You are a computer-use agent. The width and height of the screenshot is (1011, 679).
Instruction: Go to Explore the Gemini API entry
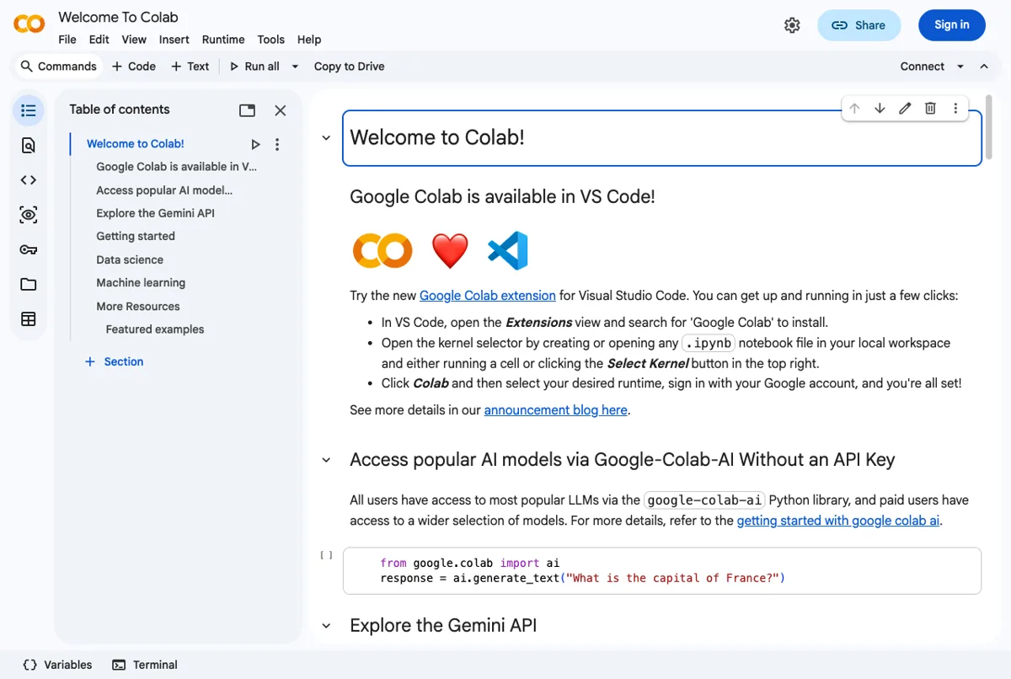pyautogui.click(x=155, y=213)
